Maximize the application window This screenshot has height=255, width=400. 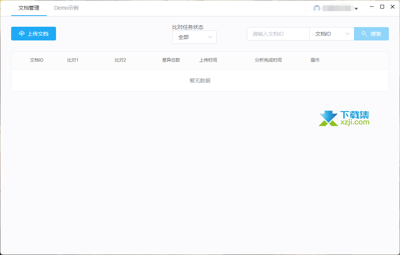(382, 7)
